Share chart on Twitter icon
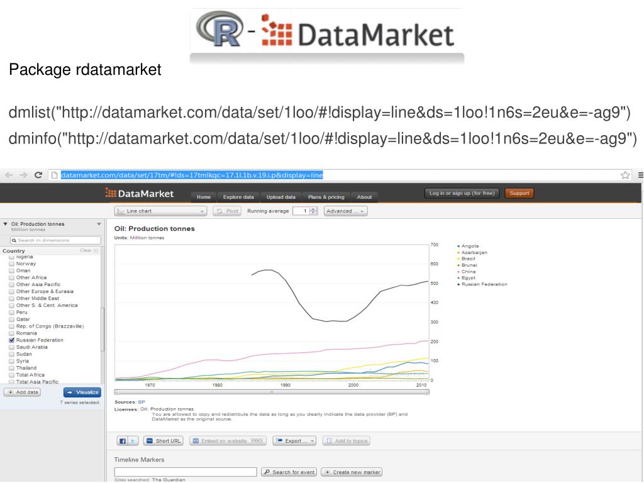 pyautogui.click(x=133, y=441)
